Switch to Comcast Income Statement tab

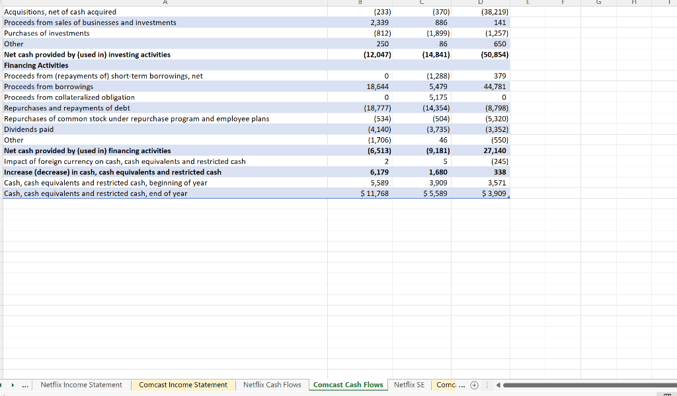pos(182,385)
